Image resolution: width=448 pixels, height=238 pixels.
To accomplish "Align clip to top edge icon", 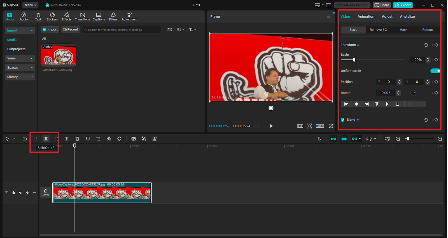I will (377, 104).
